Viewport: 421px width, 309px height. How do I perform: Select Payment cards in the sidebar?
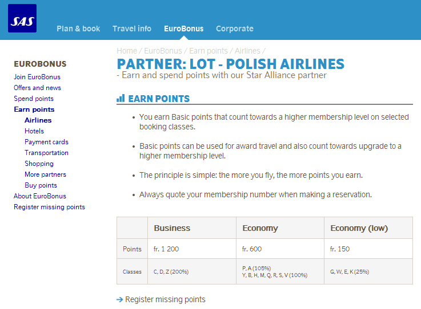46,142
